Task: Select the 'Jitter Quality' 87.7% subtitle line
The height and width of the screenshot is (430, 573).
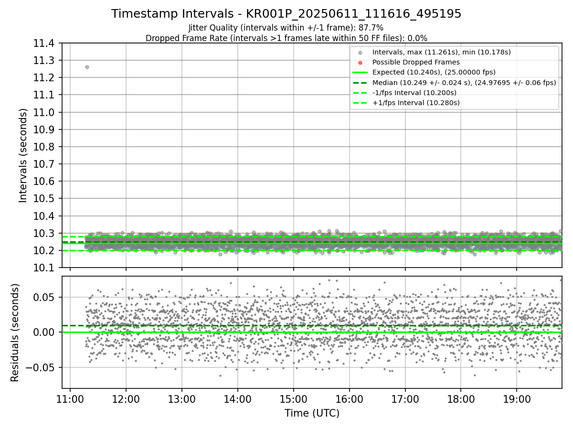Action: click(x=286, y=28)
